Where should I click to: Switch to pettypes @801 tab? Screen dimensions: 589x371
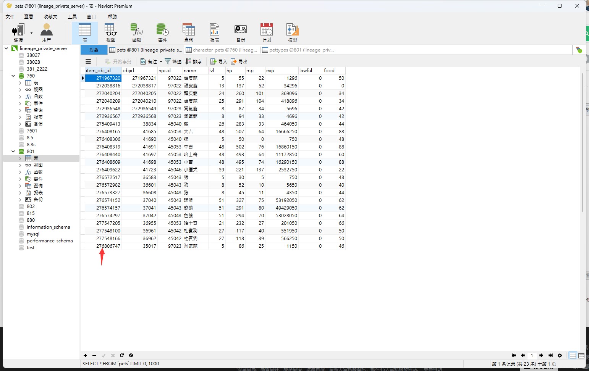tap(298, 50)
